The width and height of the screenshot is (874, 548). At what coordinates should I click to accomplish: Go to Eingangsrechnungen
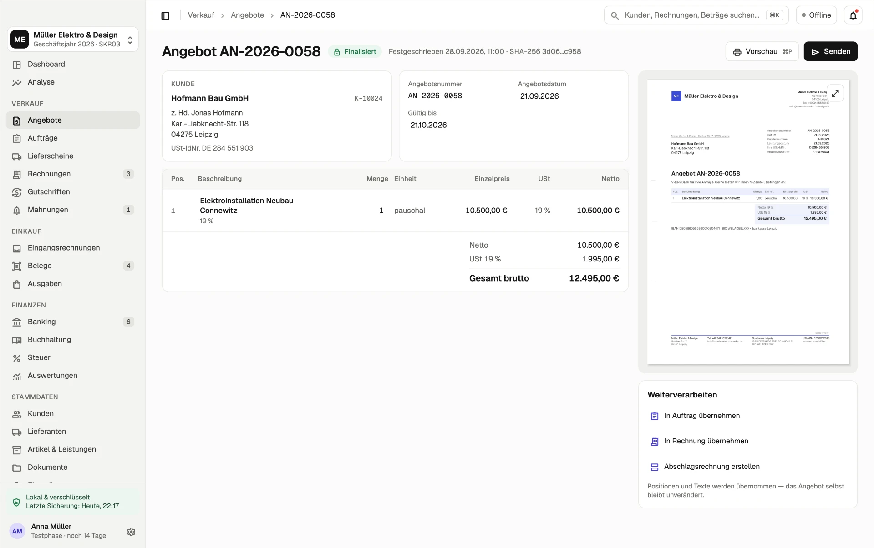73,248
